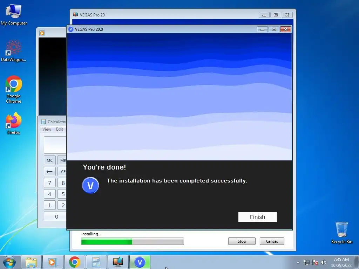359x269 pixels.
Task: Click the installing progress bar
Action: click(132, 241)
